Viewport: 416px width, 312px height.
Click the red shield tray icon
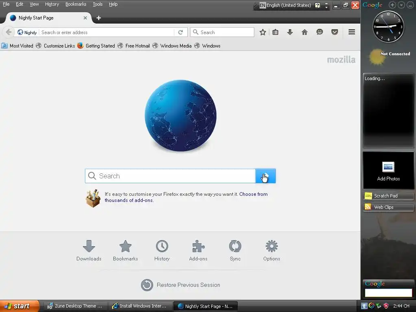tap(386, 306)
